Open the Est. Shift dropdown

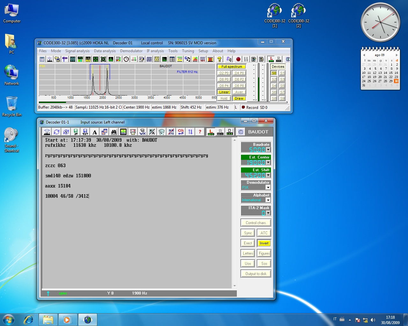(x=268, y=175)
